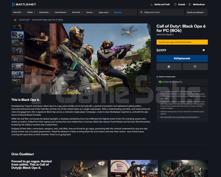This screenshot has width=221, height=177.
Task: Click the $69.99 price text
Action: click(161, 50)
